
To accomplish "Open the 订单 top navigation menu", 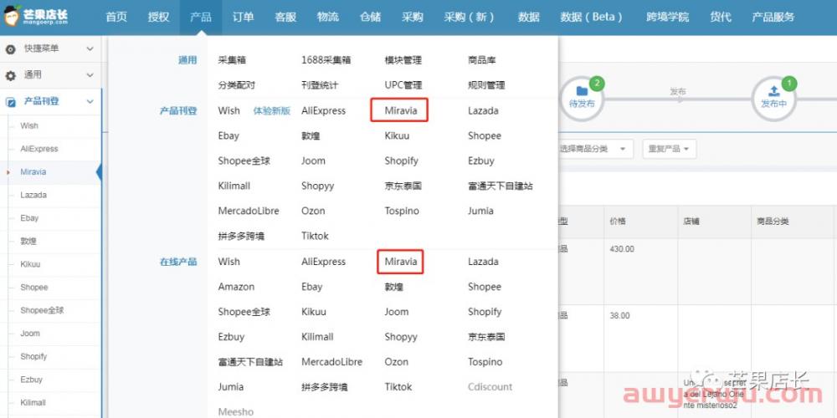I will click(243, 17).
